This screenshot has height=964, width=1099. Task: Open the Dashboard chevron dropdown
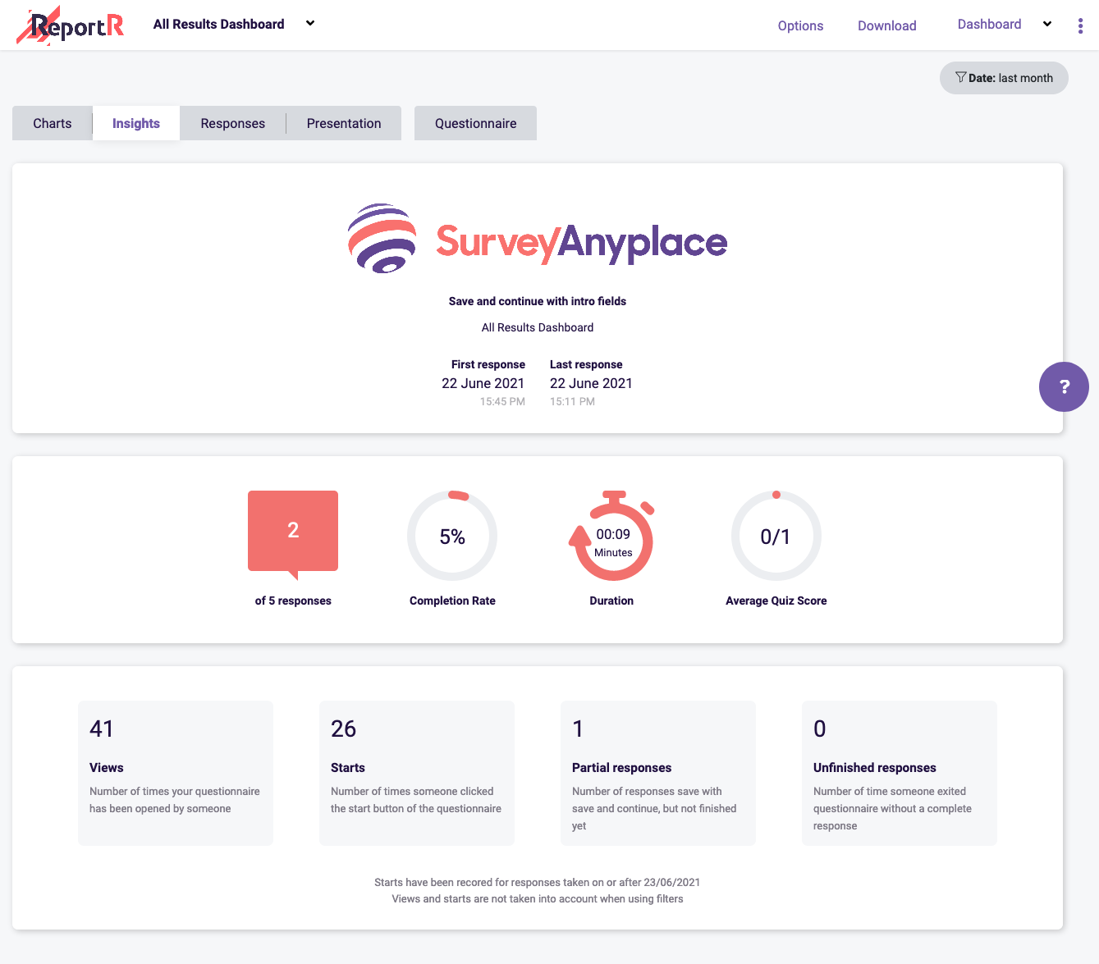[x=1046, y=24]
